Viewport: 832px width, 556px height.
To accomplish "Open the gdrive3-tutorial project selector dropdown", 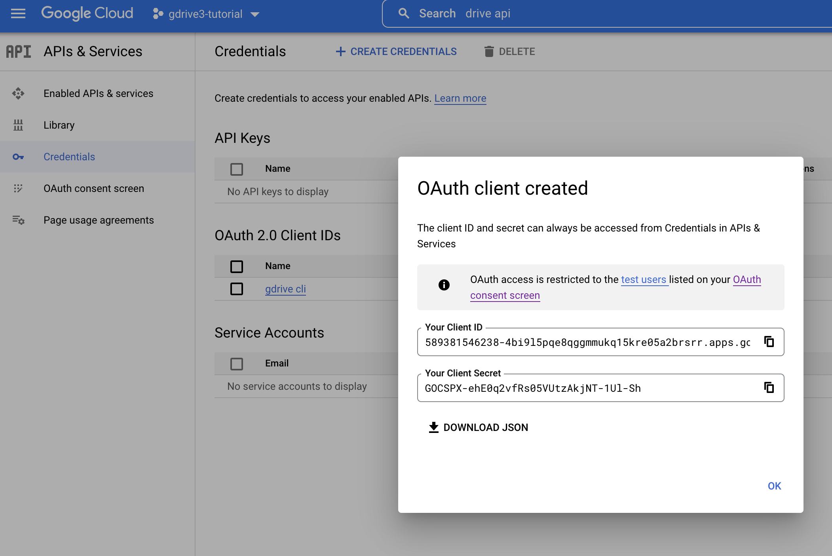I will pyautogui.click(x=206, y=14).
